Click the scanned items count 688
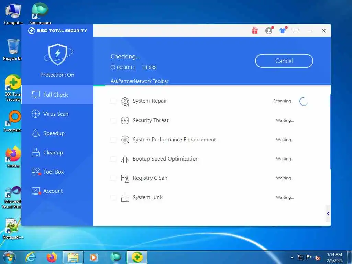The height and width of the screenshot is (264, 352). pos(152,67)
